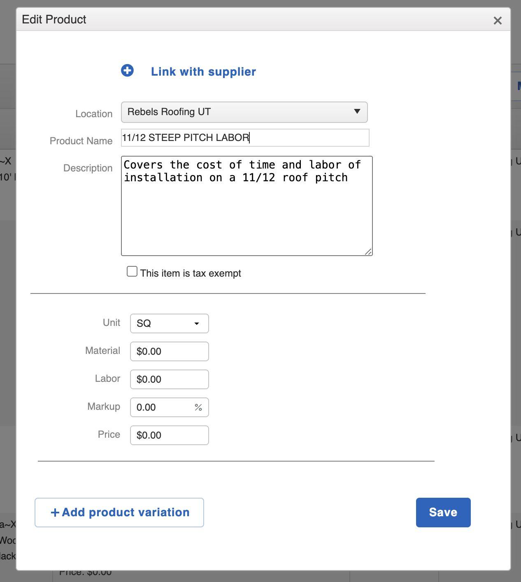Click the Link with supplier link
Image resolution: width=521 pixels, height=582 pixels.
pyautogui.click(x=203, y=72)
